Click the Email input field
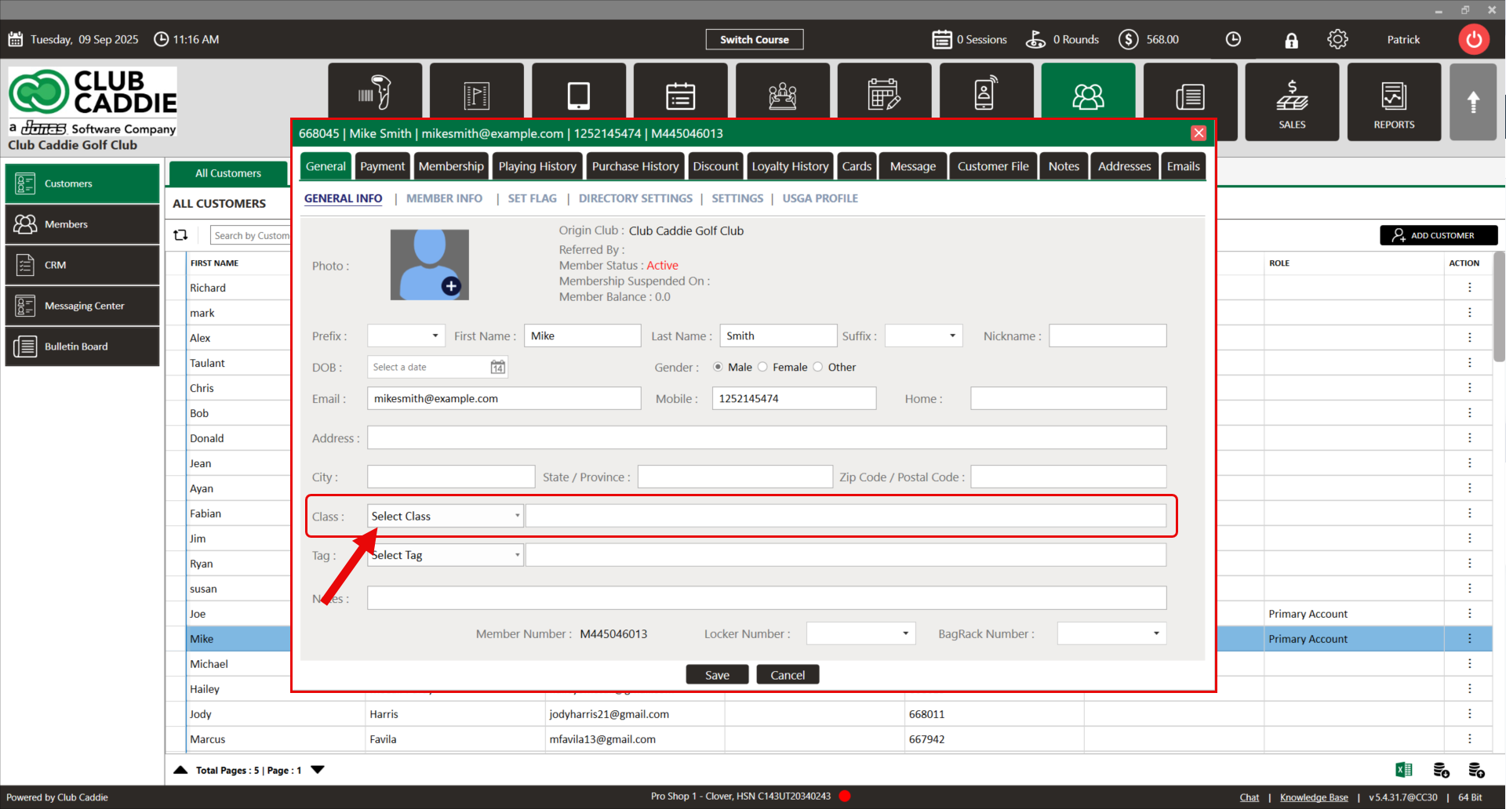Screen dimensions: 1506x809 504,398
